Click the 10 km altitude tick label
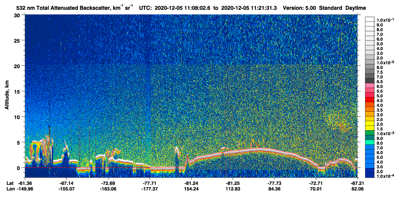The height and width of the screenshot is (204, 397). tap(17, 117)
